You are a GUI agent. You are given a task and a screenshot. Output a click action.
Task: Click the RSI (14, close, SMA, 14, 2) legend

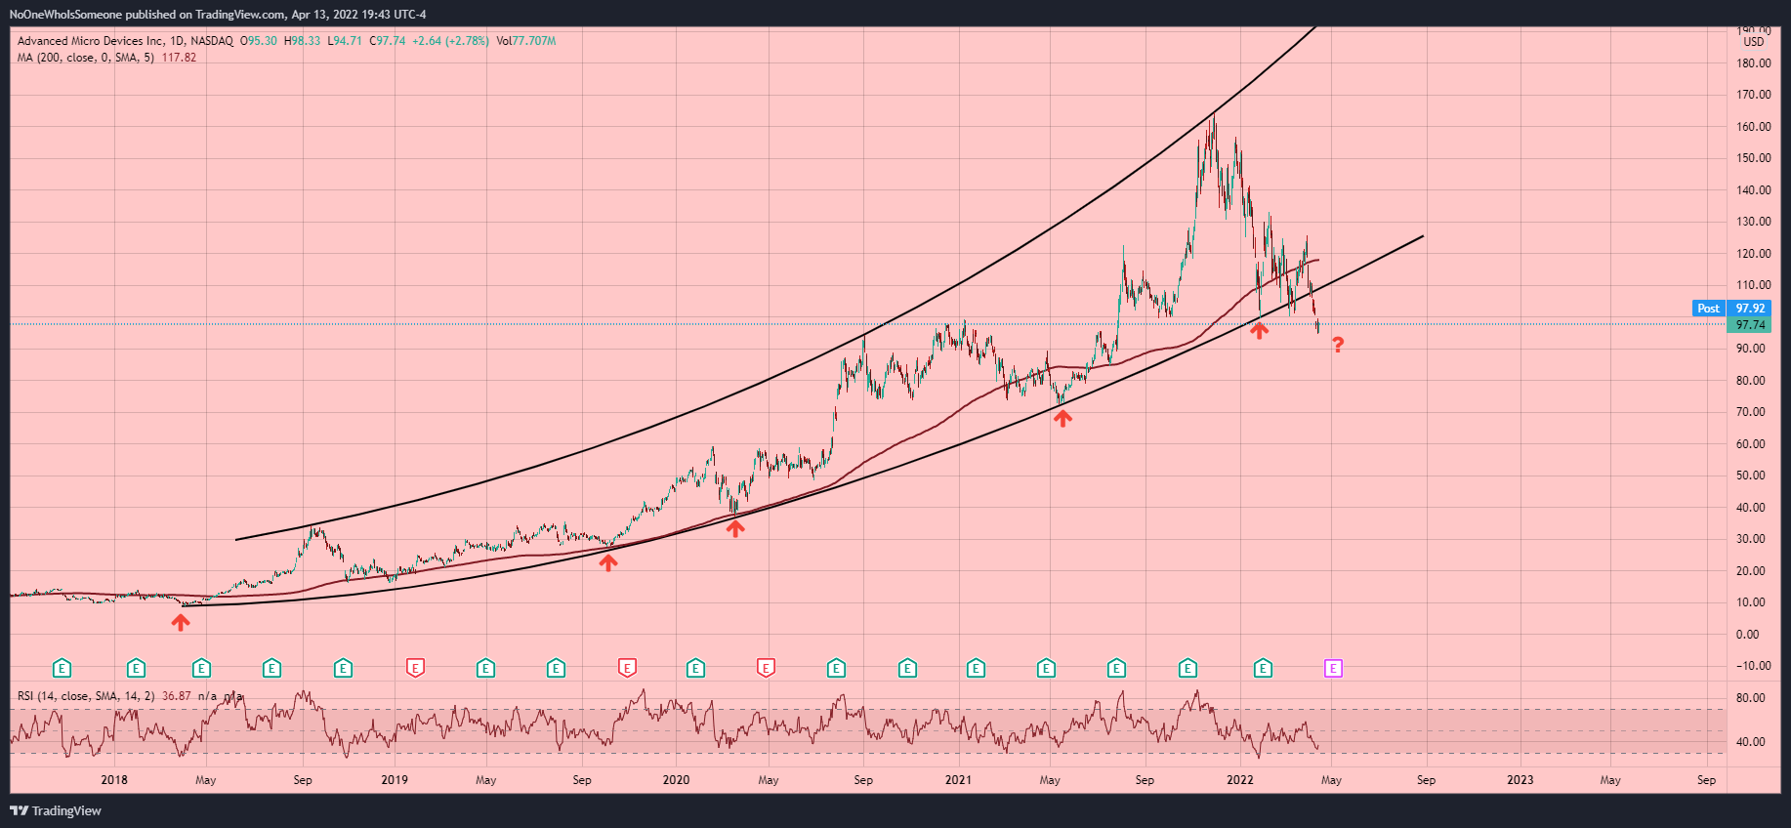pos(86,696)
